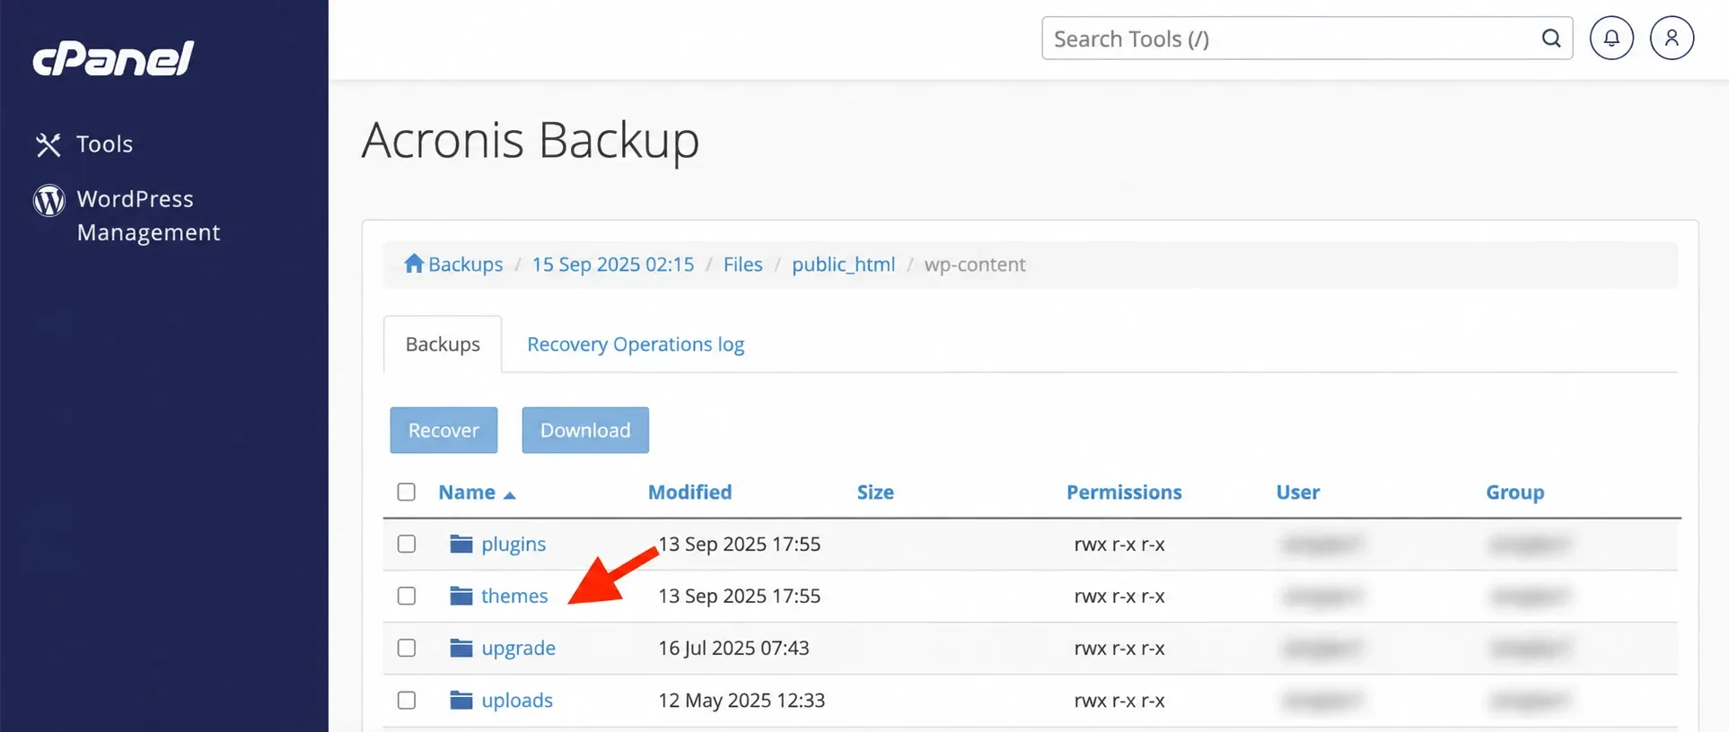The width and height of the screenshot is (1729, 732).
Task: Toggle the Name column sort arrow
Action: click(x=509, y=494)
